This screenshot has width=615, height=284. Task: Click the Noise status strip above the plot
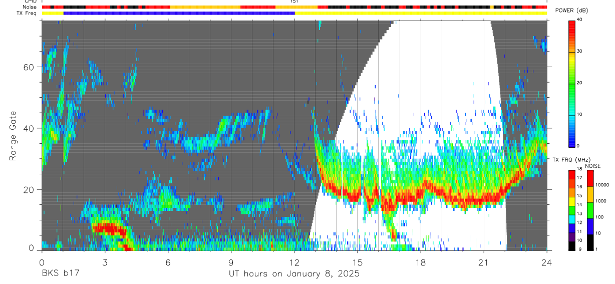pyautogui.click(x=294, y=7)
